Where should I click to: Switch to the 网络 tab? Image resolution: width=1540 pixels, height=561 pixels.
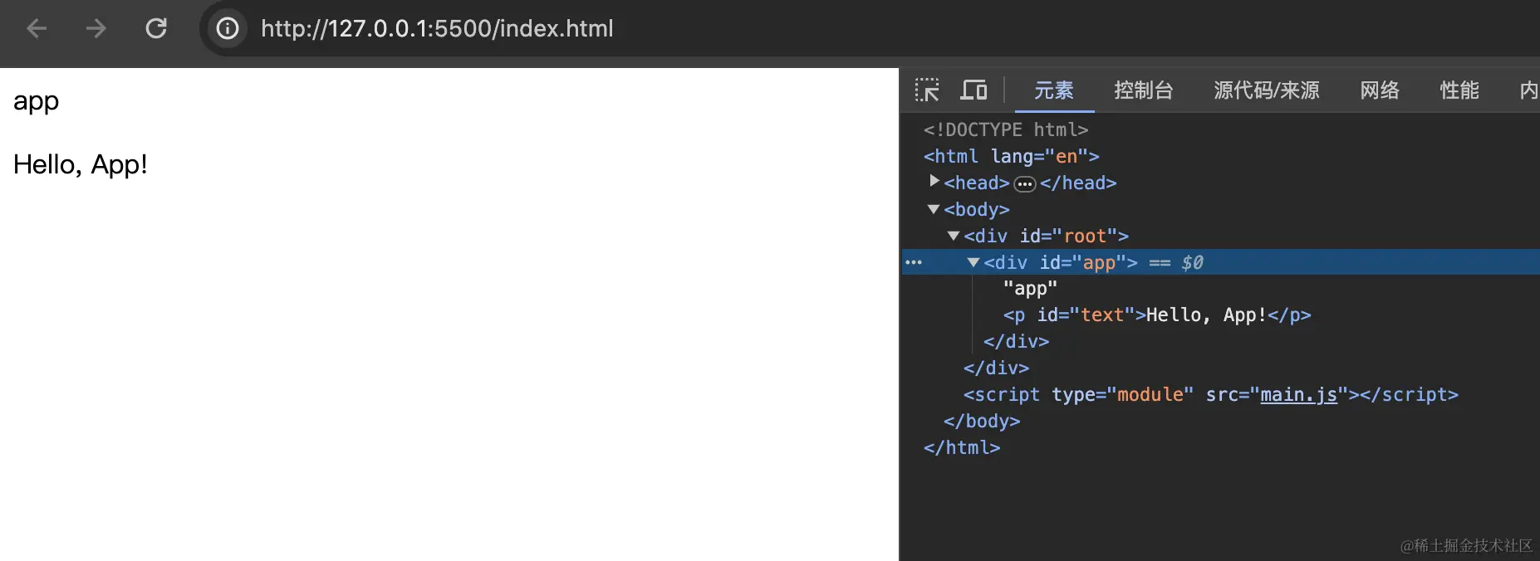coord(1380,90)
